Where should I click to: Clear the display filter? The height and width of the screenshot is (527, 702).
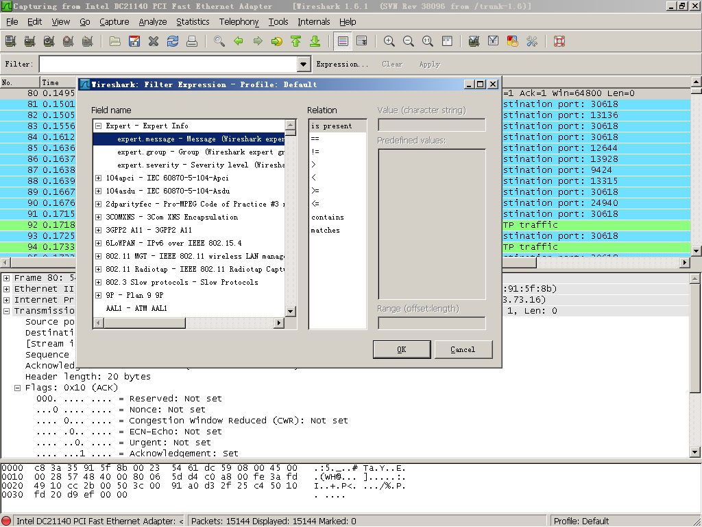(392, 64)
